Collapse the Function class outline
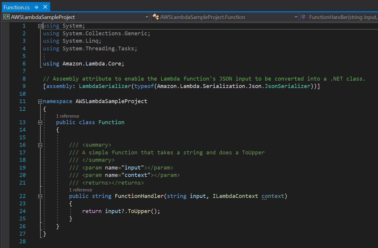The width and height of the screenshot is (378, 248). click(x=40, y=122)
